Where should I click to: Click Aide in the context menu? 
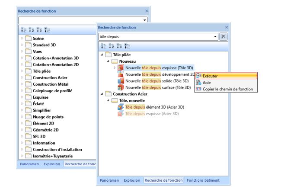click(207, 83)
